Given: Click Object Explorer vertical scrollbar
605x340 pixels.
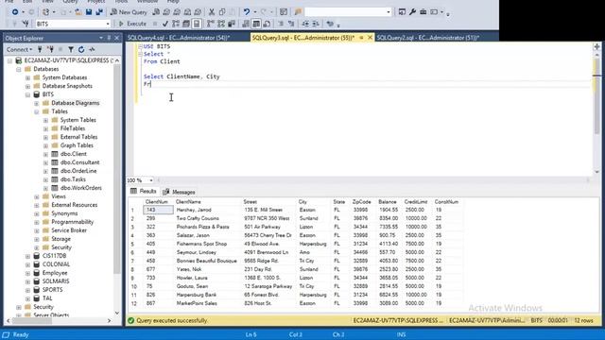Looking at the screenshot, I should [117, 187].
